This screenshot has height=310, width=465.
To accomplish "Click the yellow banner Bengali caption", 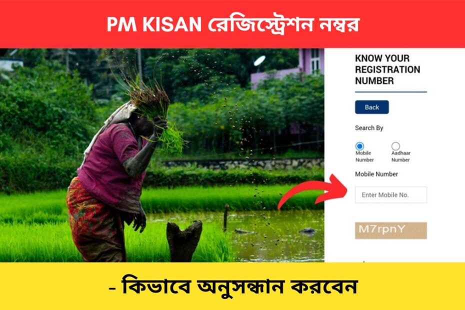I will pos(233,286).
